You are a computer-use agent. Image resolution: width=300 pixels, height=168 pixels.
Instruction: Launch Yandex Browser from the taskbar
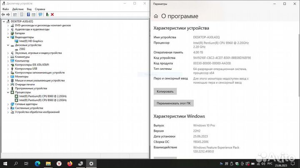click(x=59, y=163)
